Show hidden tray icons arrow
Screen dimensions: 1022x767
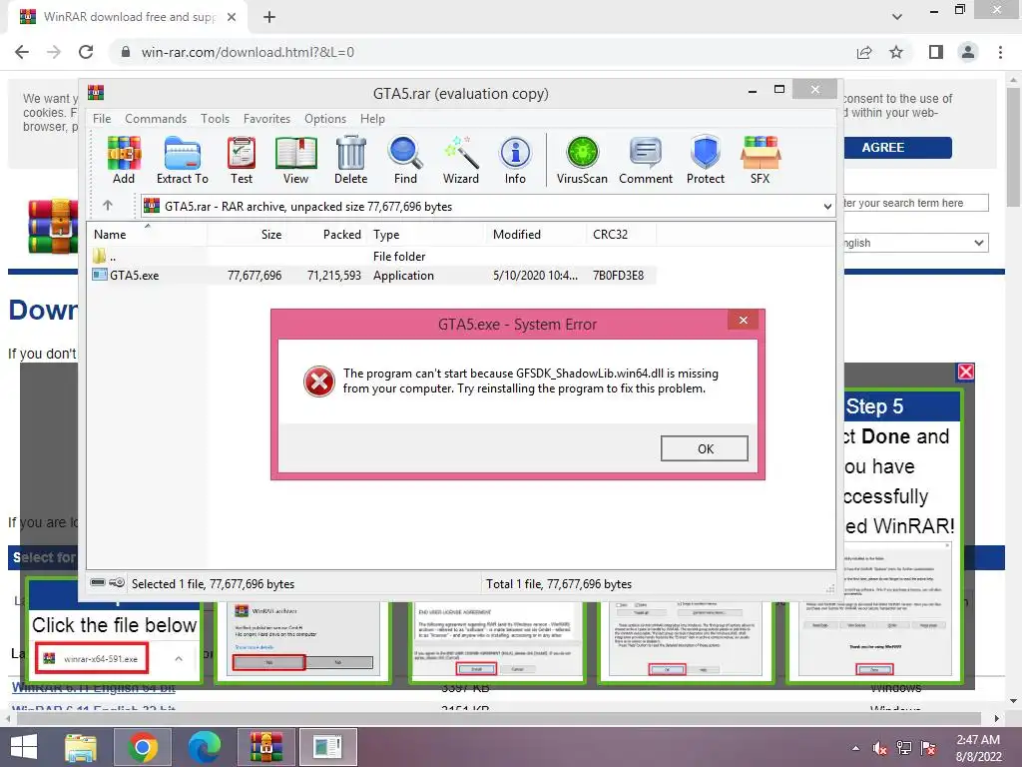[855, 748]
